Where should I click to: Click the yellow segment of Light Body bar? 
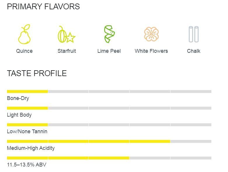tap(27, 108)
